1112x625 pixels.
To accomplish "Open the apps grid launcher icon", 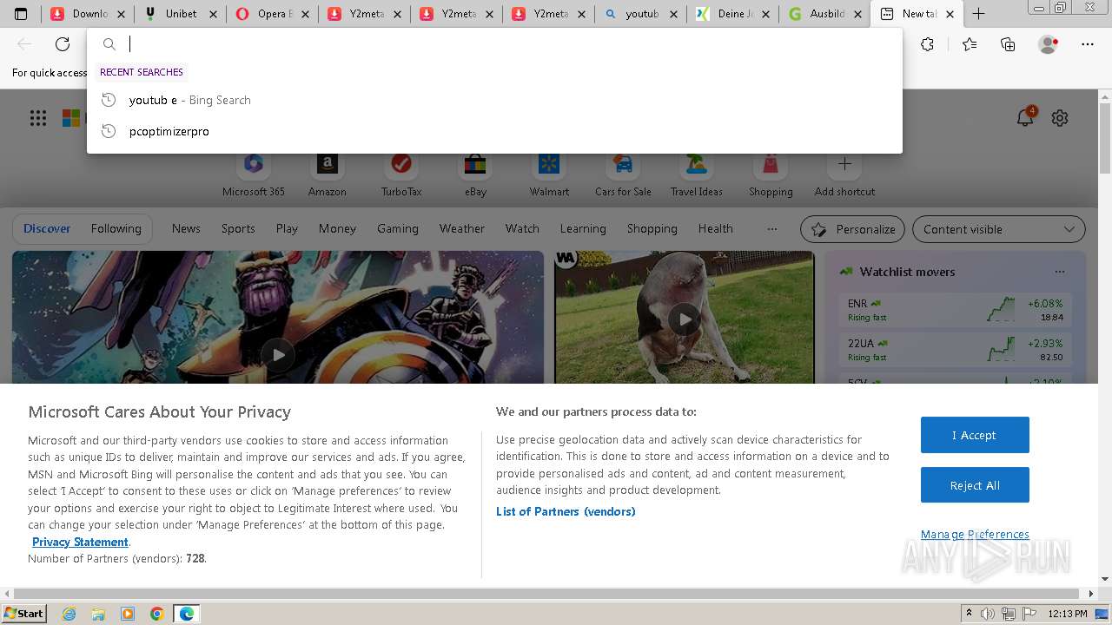I will click(x=38, y=118).
